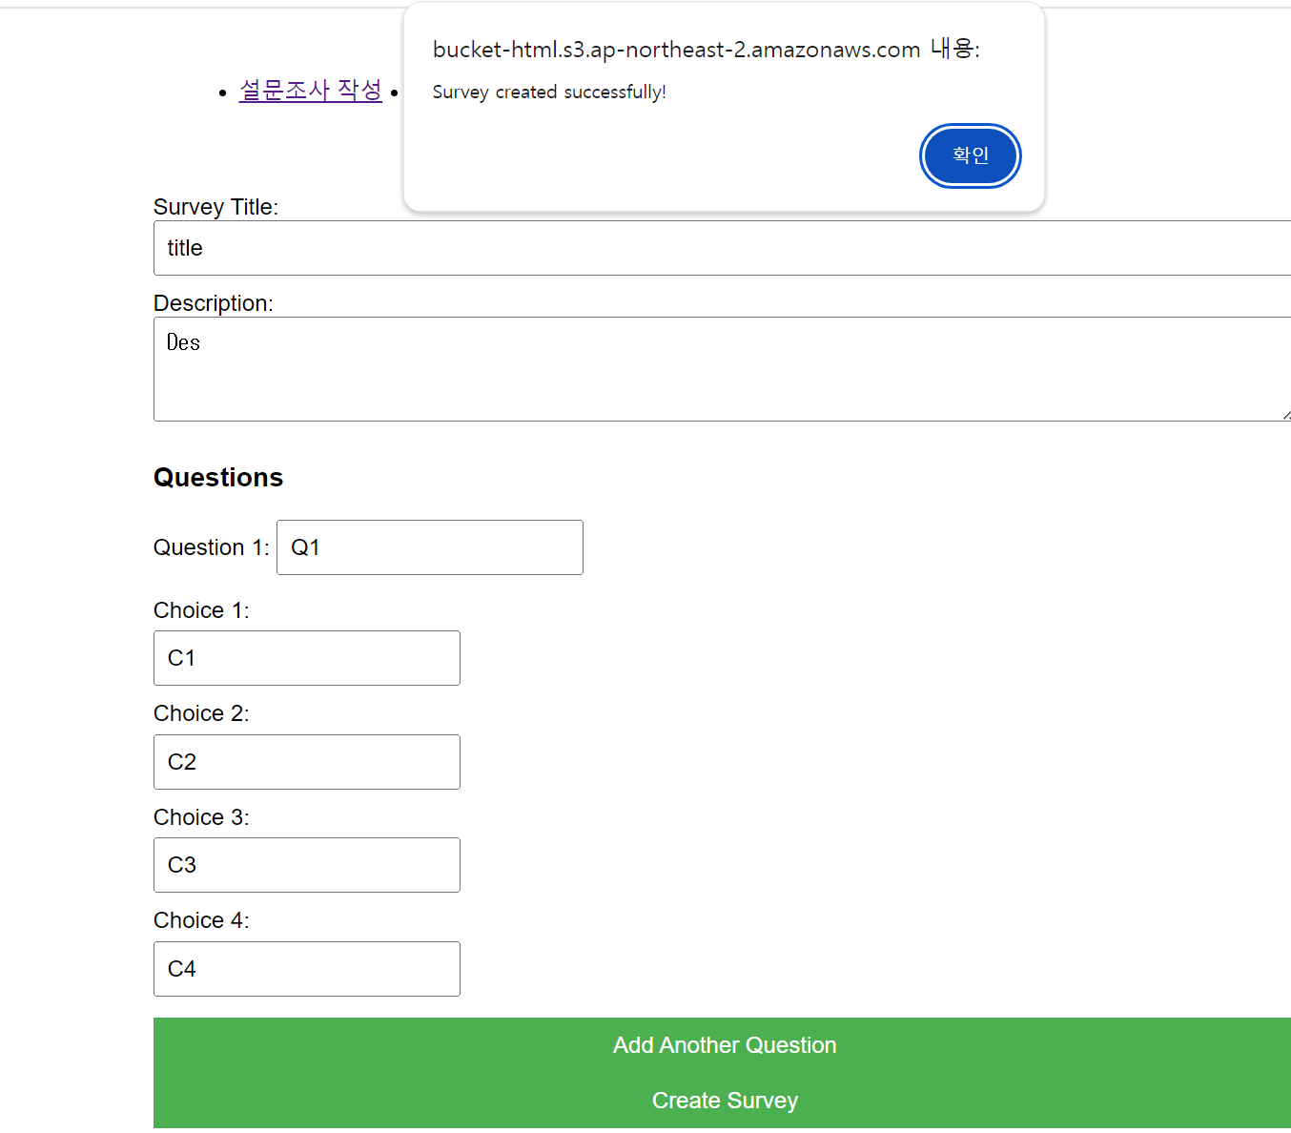This screenshot has height=1133, width=1291.
Task: Edit the Choice 1 field containing C1
Action: [307, 658]
